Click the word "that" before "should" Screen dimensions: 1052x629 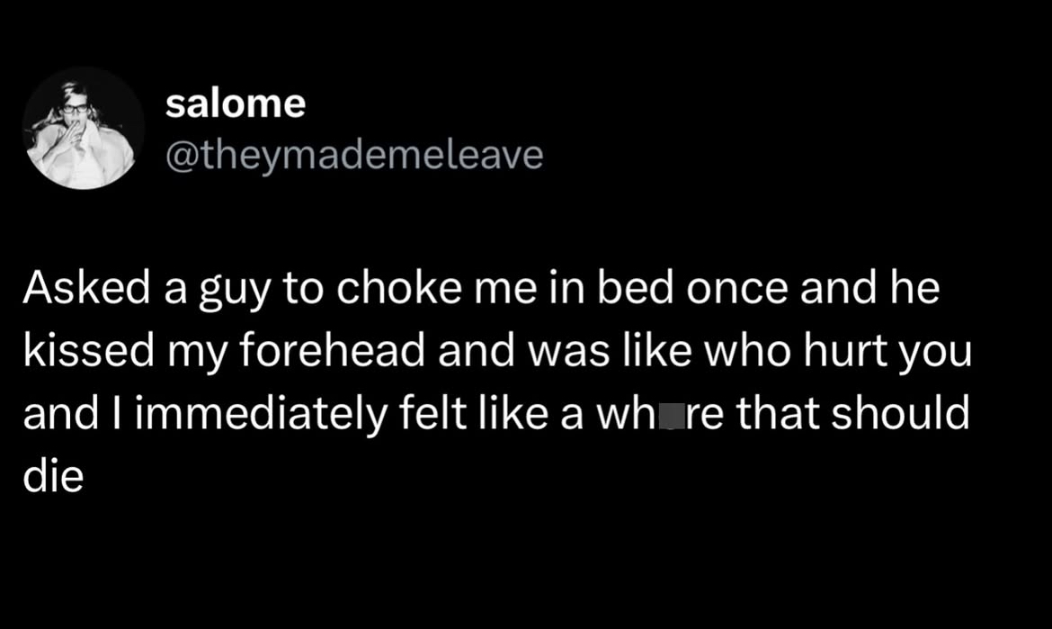(777, 413)
